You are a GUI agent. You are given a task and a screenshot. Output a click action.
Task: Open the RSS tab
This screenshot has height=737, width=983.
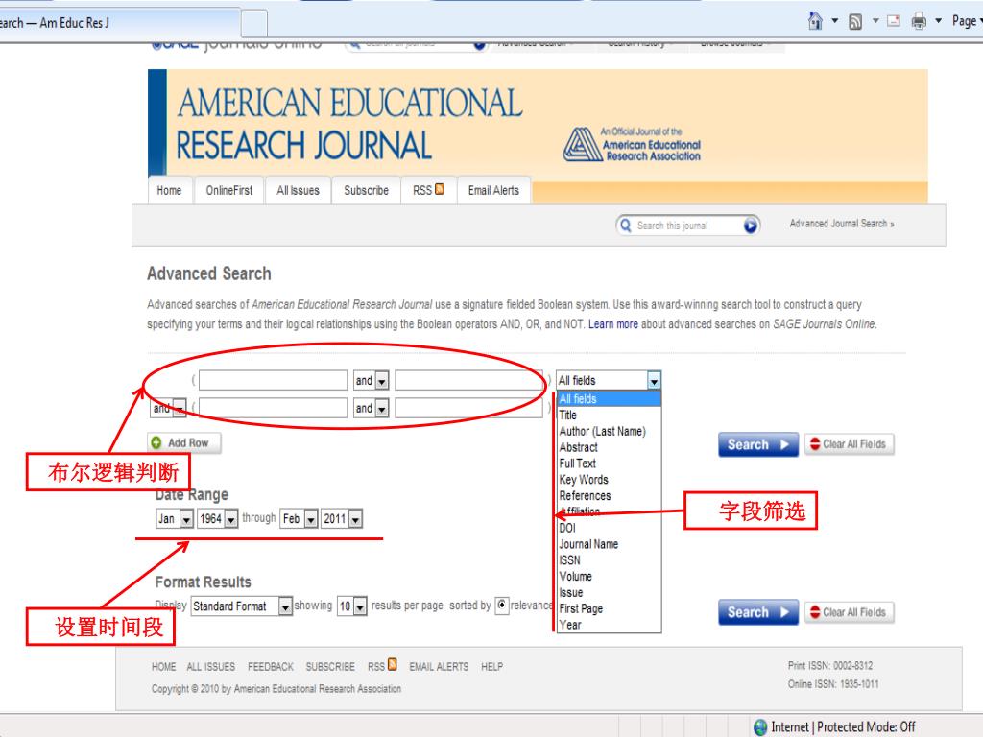point(428,190)
